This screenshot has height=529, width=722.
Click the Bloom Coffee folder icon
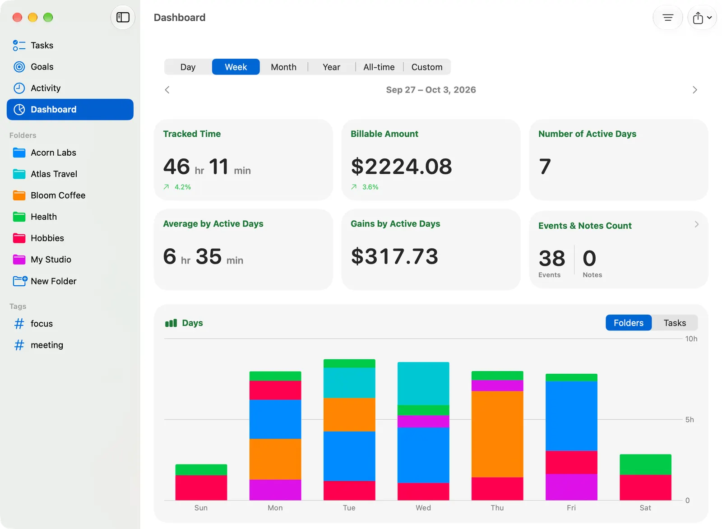pos(19,195)
